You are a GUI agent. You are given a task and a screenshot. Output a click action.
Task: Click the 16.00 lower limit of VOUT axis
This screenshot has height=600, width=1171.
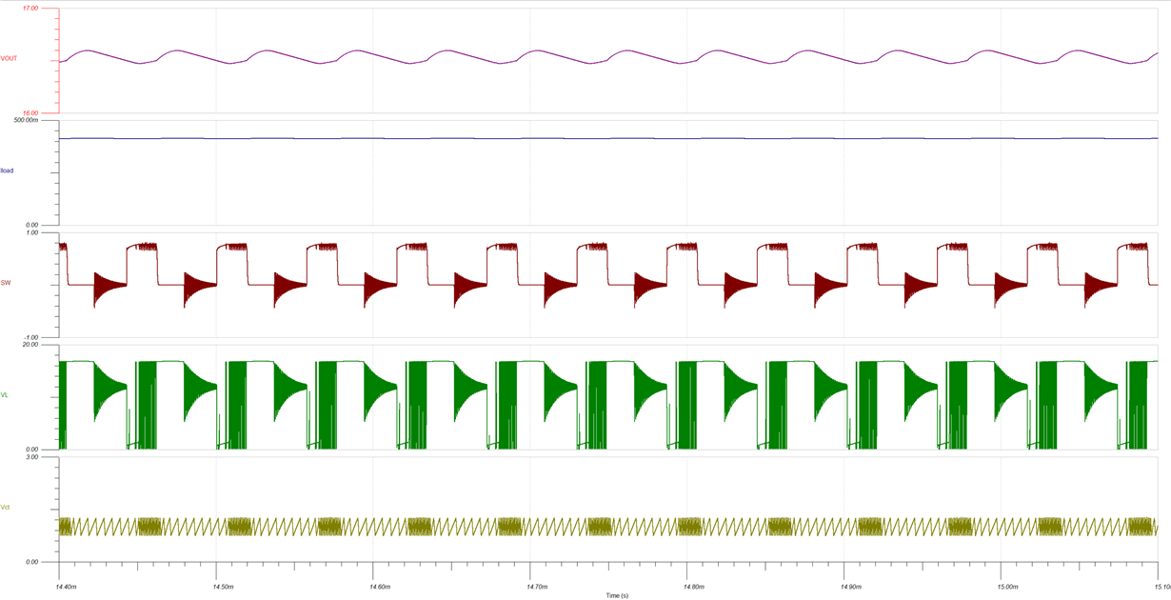[30, 112]
